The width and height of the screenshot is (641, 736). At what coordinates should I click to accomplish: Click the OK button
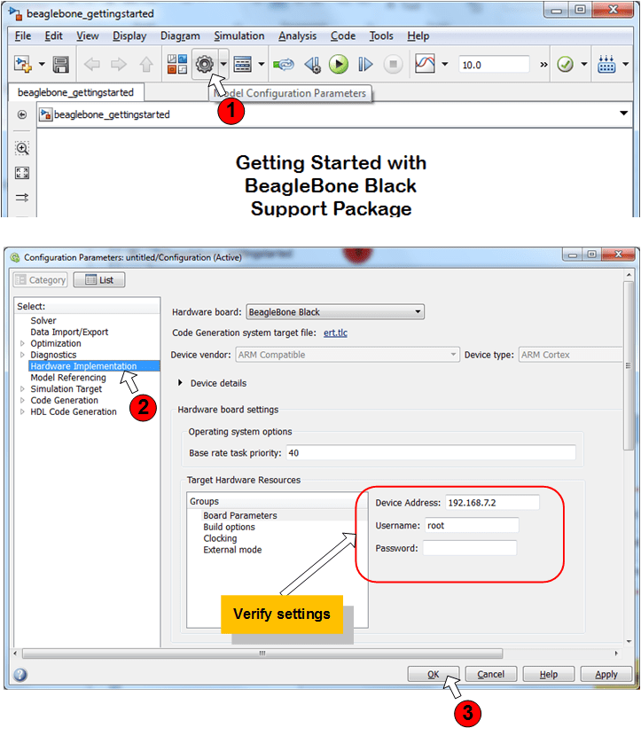coord(433,674)
